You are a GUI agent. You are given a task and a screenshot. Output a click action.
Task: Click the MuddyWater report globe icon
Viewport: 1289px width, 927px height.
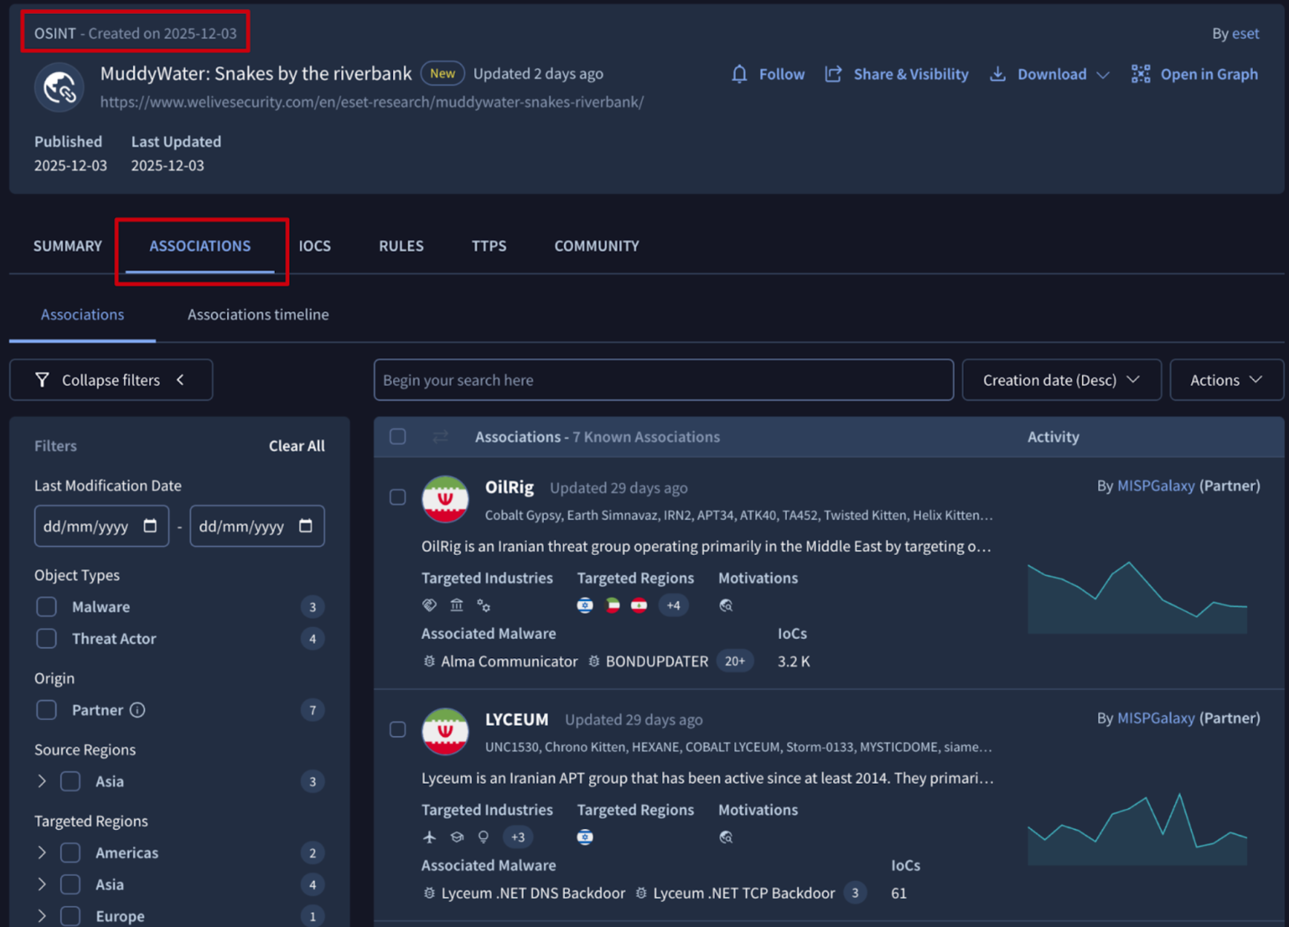coord(59,87)
